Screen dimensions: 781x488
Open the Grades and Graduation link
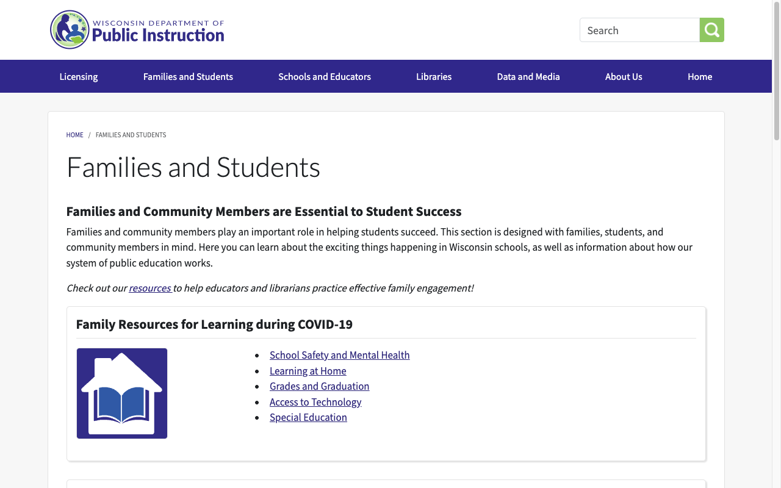(x=320, y=386)
